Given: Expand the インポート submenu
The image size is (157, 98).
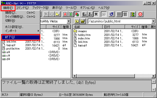Looking at the screenshot, I should pos(21,31).
